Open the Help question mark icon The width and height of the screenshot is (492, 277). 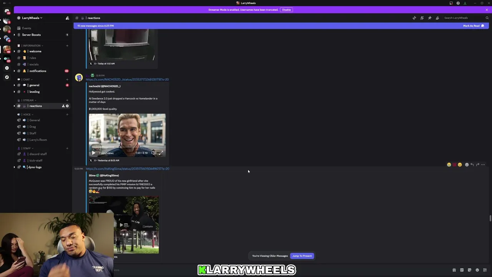point(458,3)
